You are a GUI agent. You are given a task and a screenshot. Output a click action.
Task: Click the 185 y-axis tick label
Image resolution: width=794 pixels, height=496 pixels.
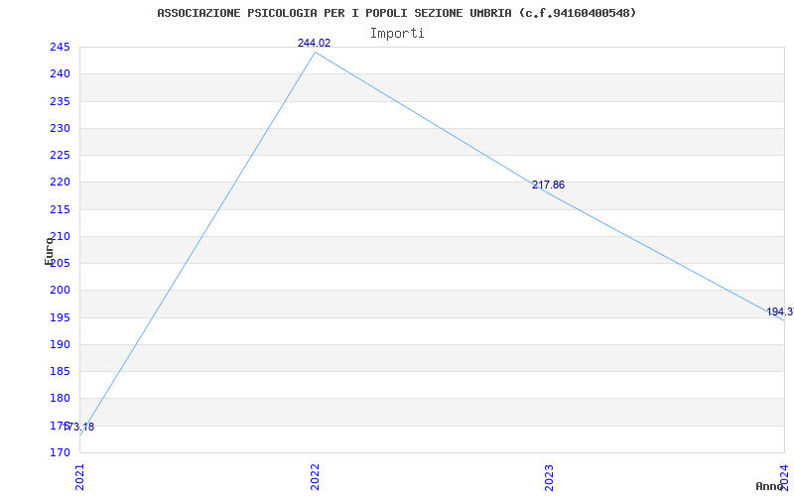coord(60,371)
